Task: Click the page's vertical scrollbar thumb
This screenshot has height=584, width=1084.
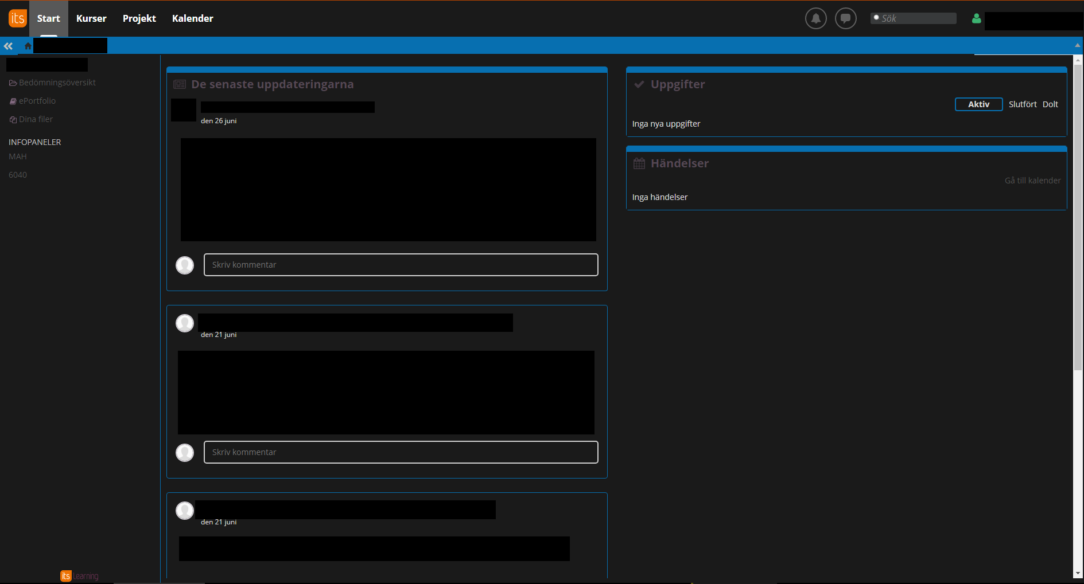Action: tap(1078, 218)
